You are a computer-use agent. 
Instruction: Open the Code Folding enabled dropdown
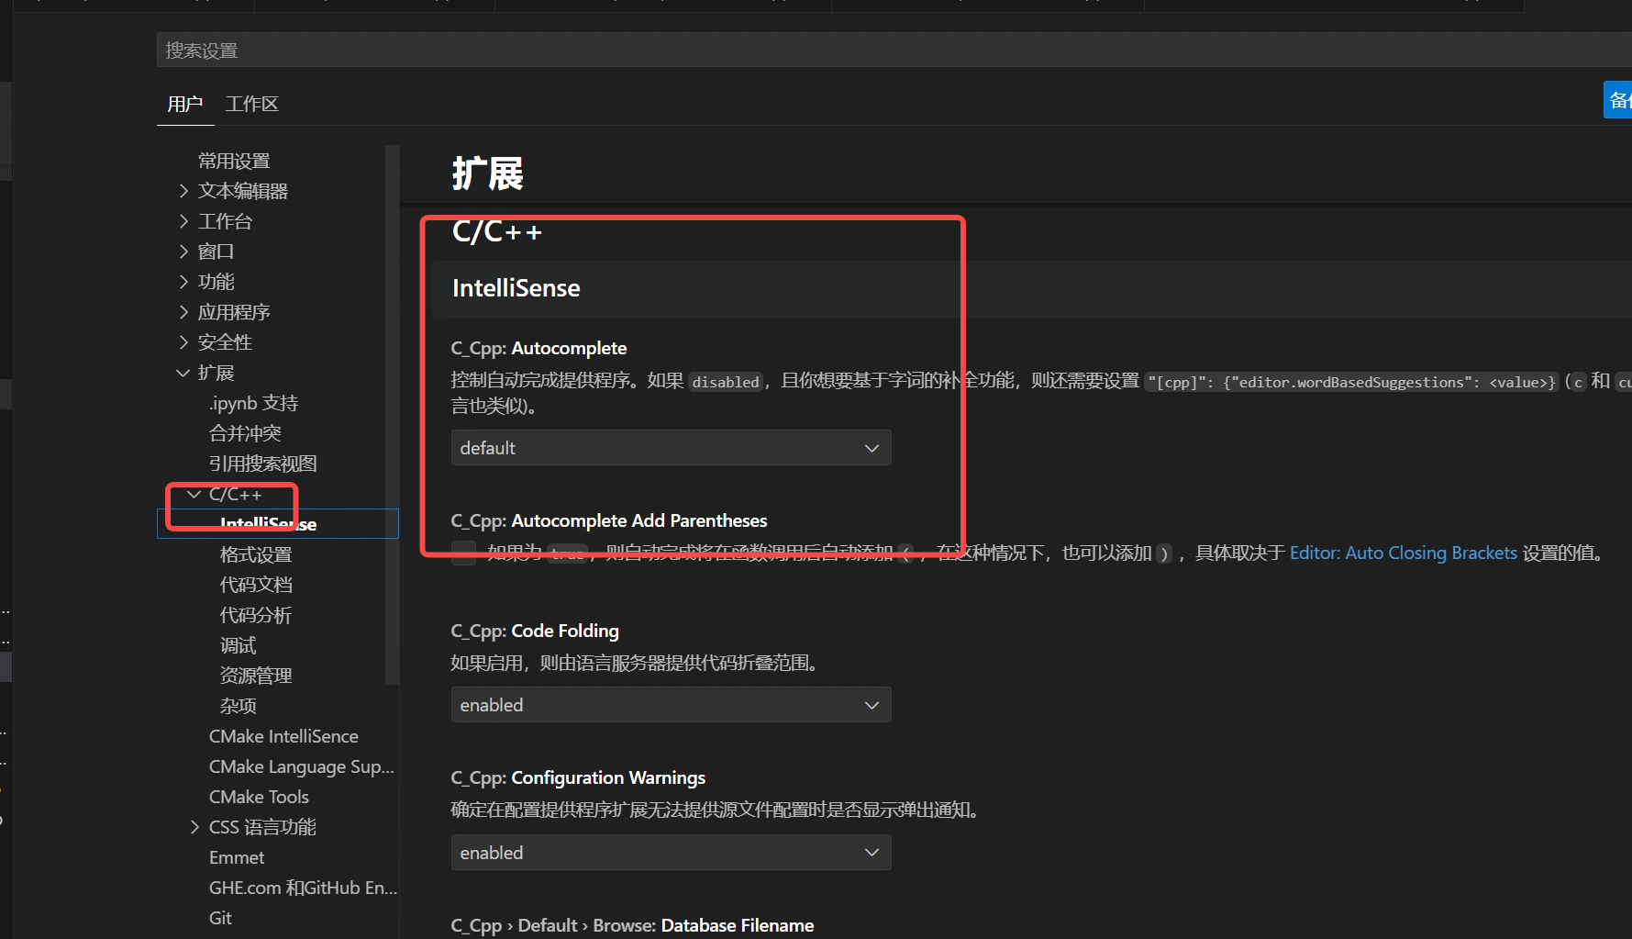click(x=671, y=705)
